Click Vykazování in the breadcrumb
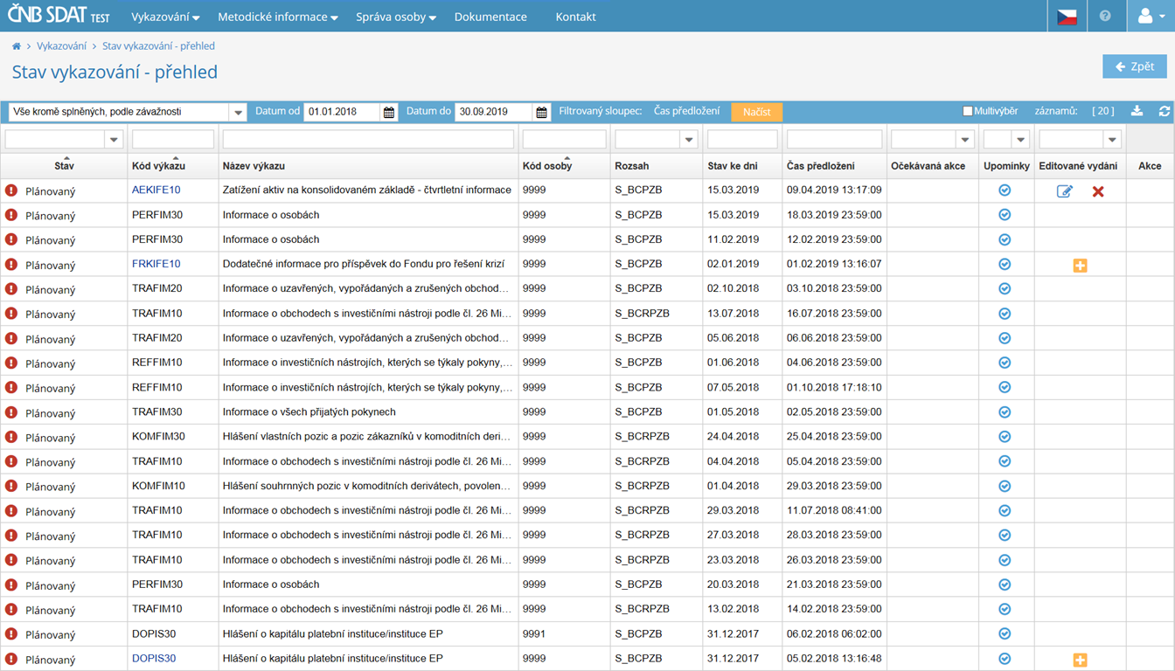 coord(61,46)
